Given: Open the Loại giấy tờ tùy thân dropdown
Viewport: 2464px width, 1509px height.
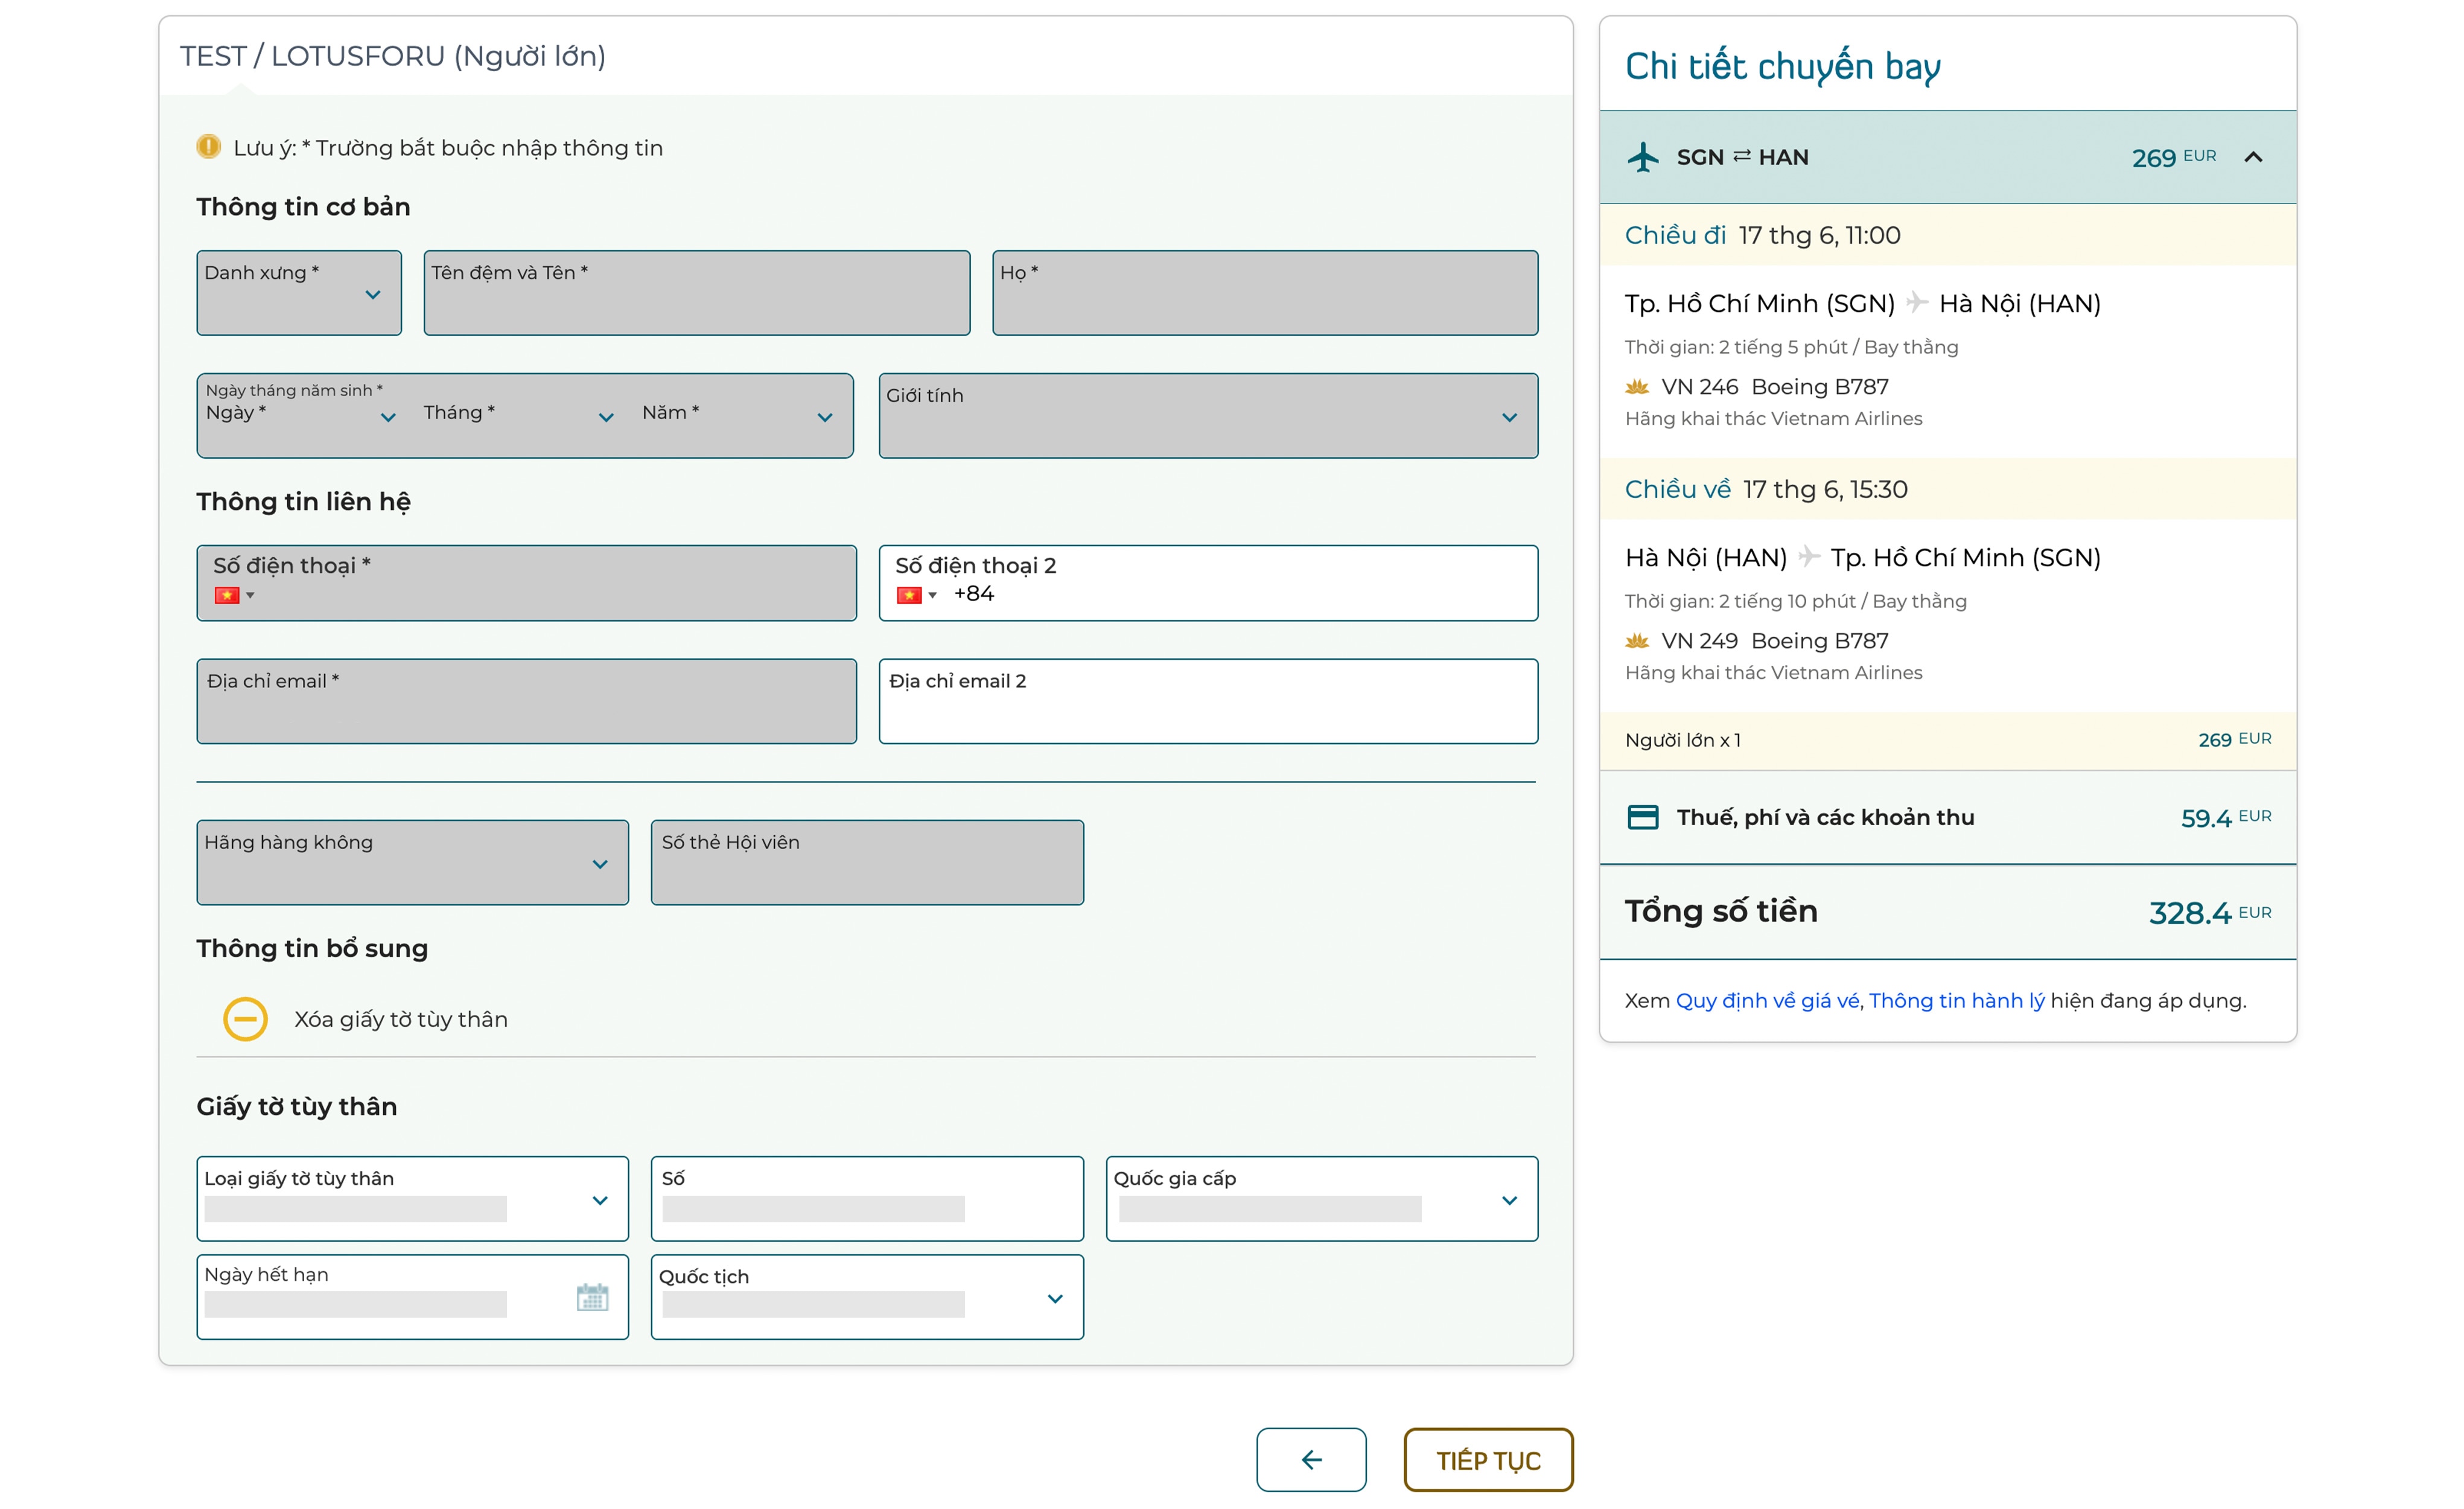Looking at the screenshot, I should click(x=413, y=1199).
